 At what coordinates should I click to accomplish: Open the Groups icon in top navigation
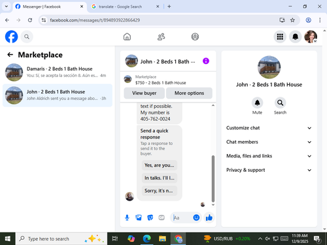click(x=195, y=37)
